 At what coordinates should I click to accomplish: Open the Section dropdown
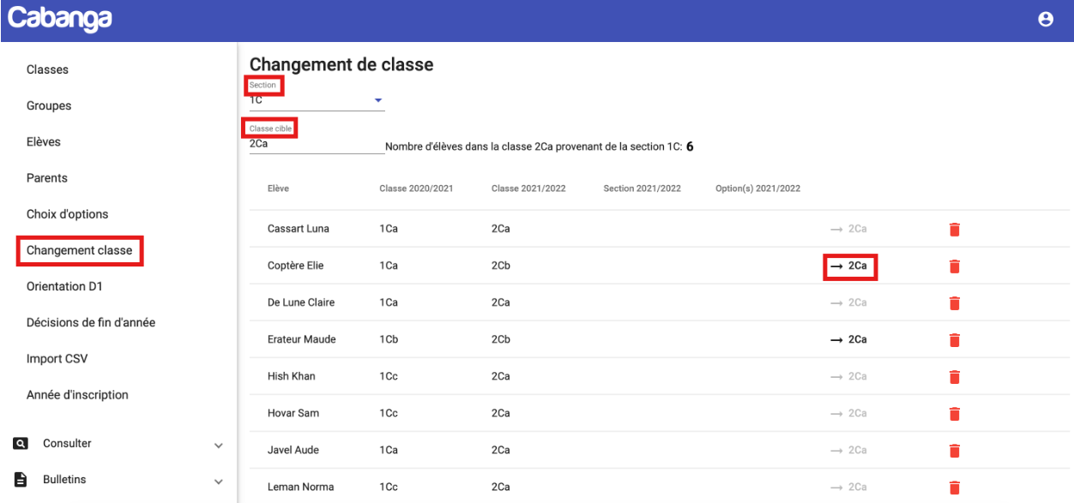click(x=316, y=100)
